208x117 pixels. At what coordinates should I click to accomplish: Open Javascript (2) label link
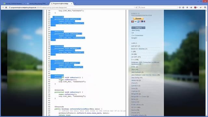136,80
